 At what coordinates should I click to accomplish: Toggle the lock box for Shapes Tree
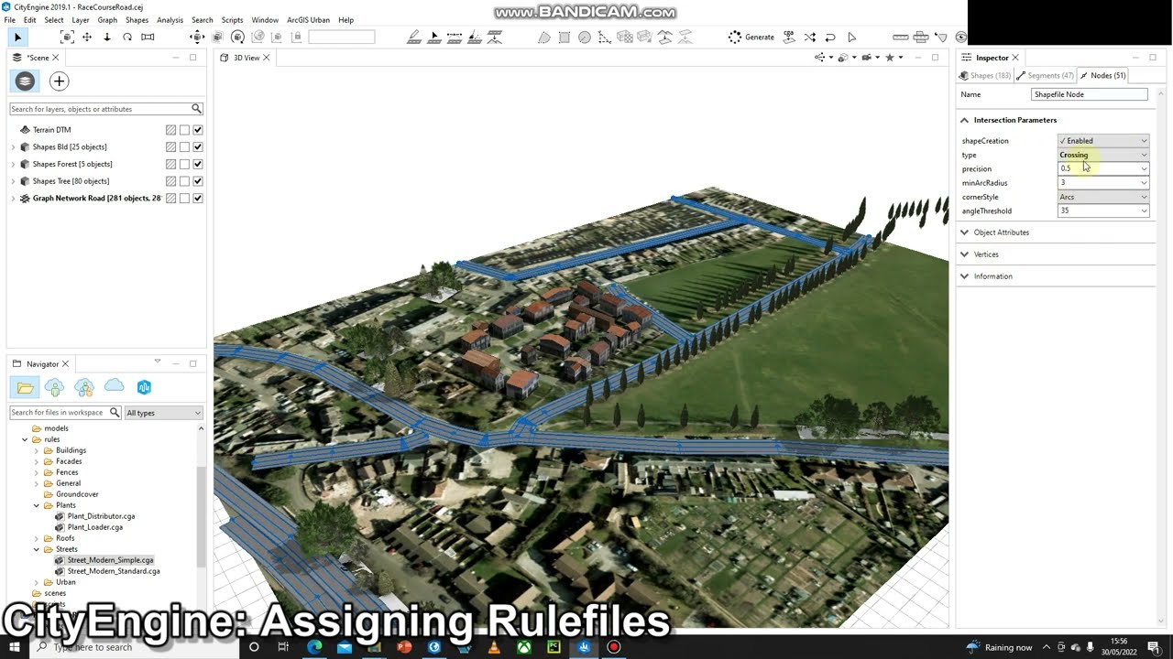coord(184,181)
